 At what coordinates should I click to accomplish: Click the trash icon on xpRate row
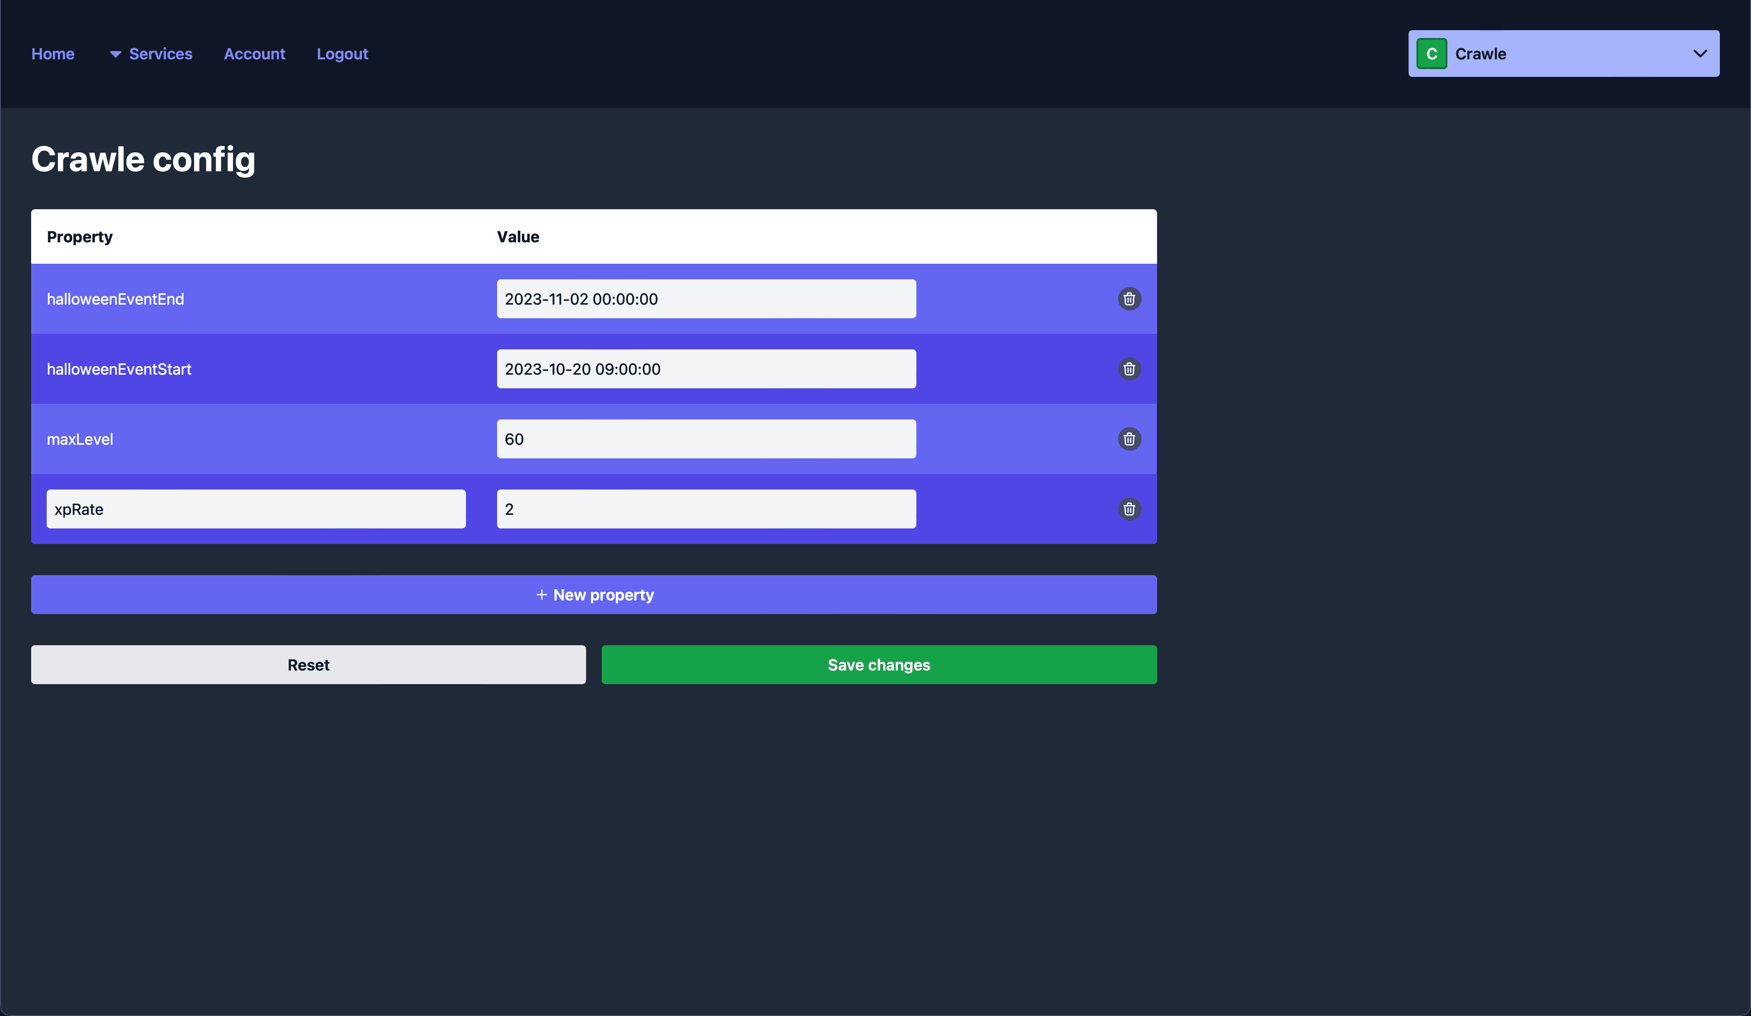point(1126,508)
